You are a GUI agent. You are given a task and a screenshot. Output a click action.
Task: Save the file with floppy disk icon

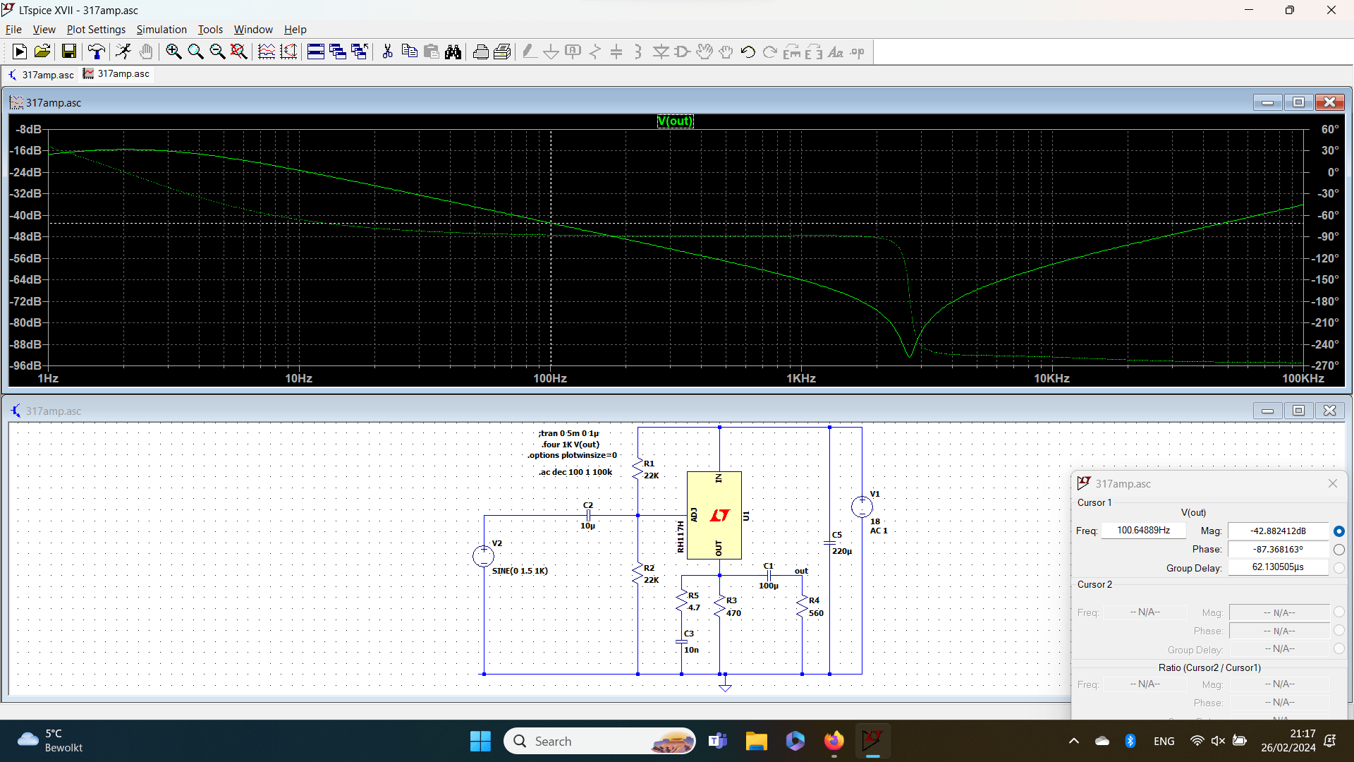[x=68, y=52]
